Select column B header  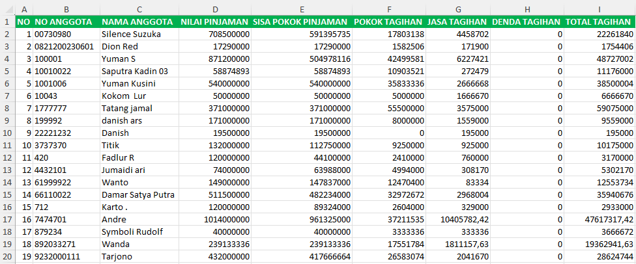(66, 9)
